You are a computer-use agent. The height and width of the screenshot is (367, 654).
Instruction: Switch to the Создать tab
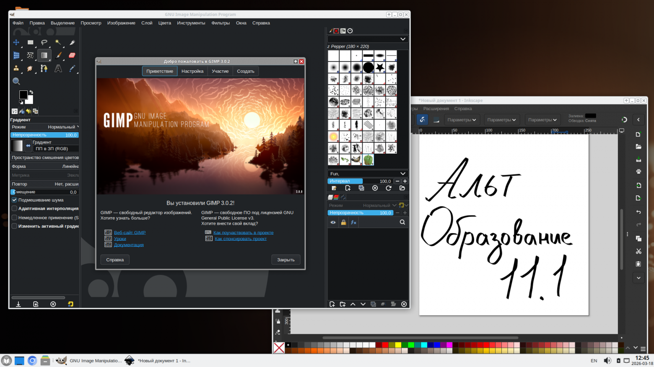(246, 71)
